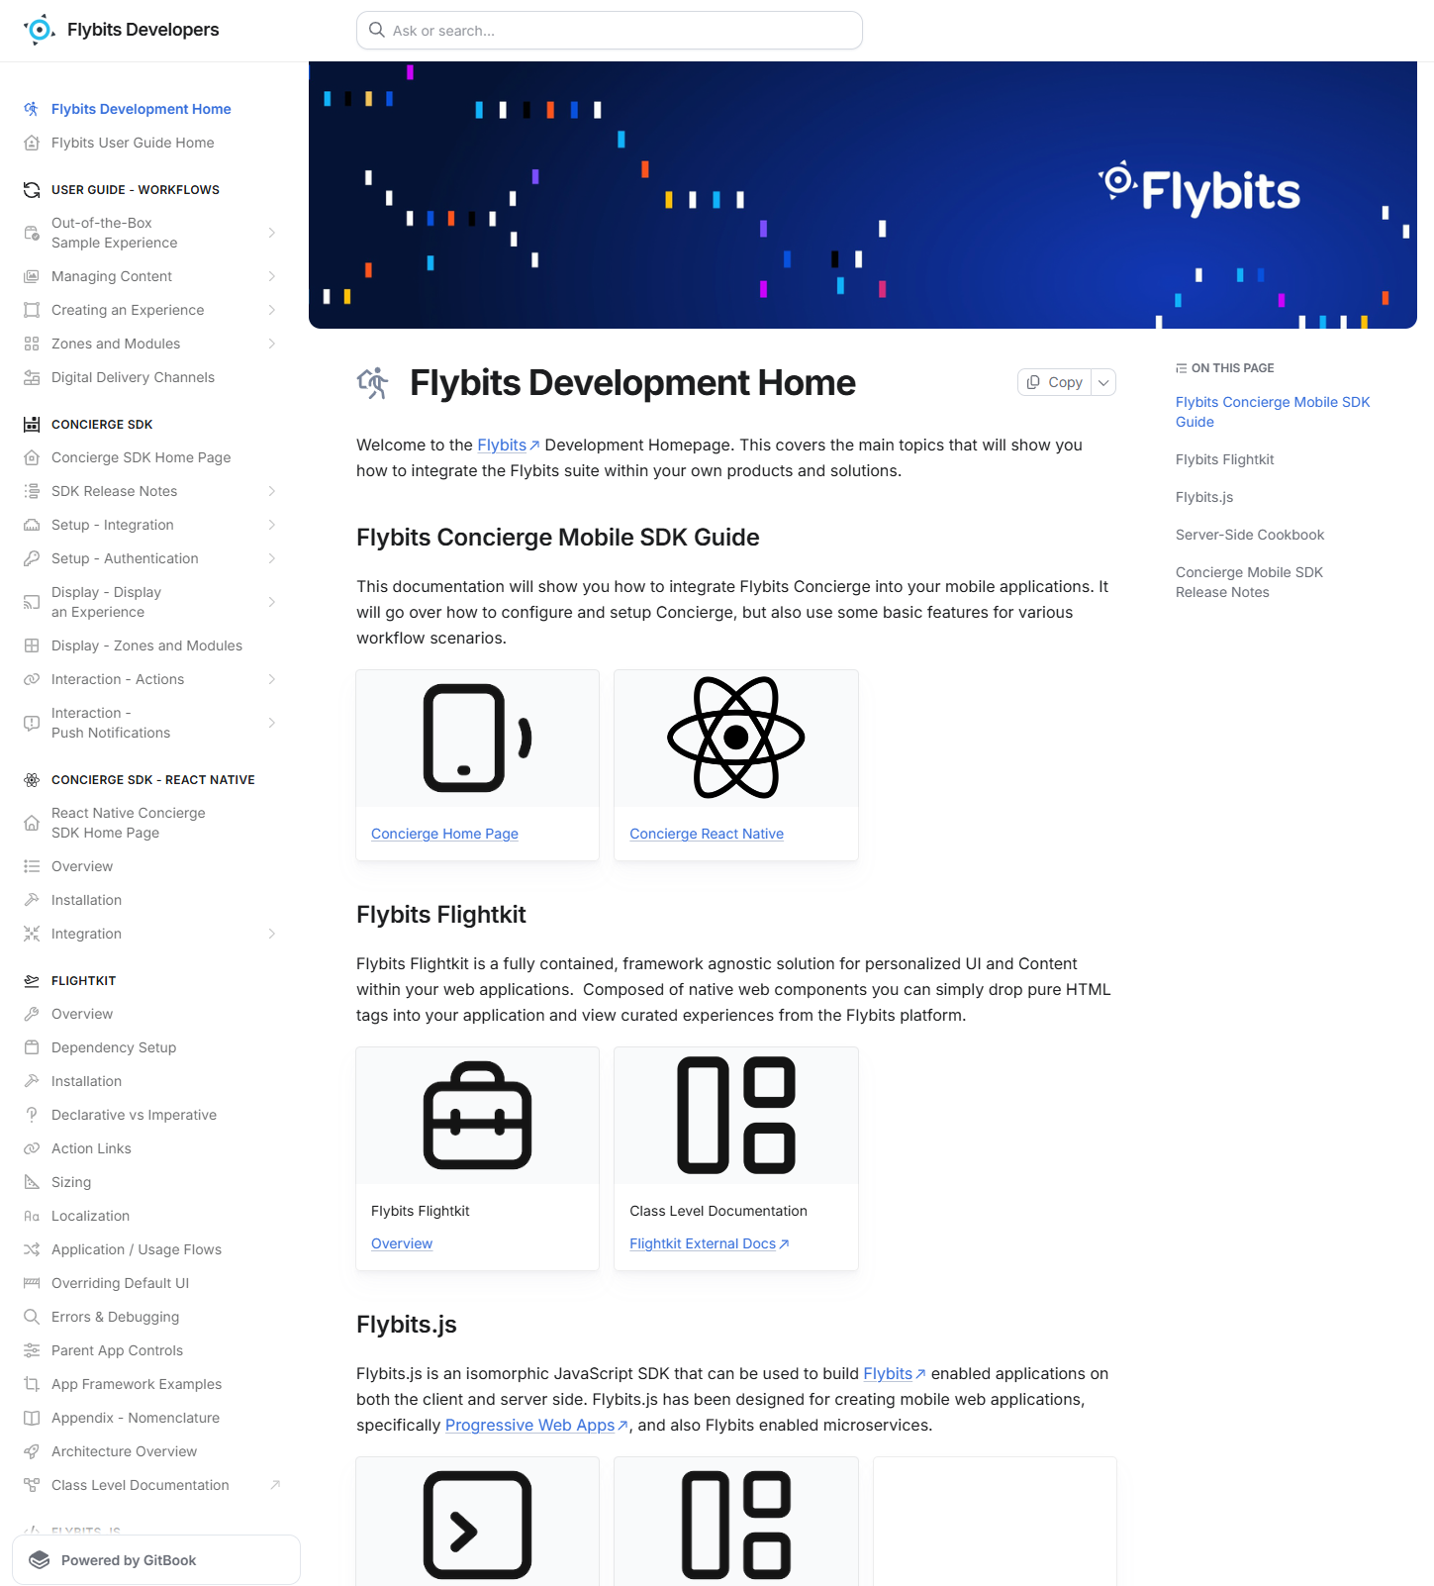Viewport: 1434px width, 1586px height.
Task: Click the React atom icon card image
Action: (x=736, y=738)
